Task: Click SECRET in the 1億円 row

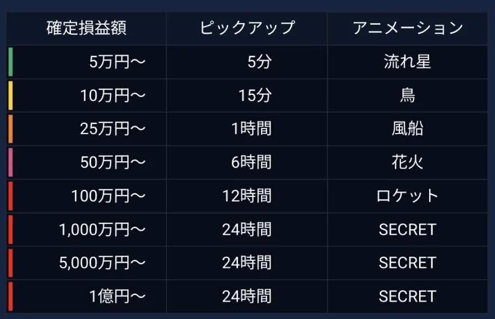Action: 407,297
